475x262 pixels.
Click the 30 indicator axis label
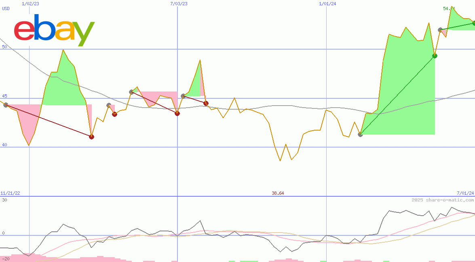[4, 200]
